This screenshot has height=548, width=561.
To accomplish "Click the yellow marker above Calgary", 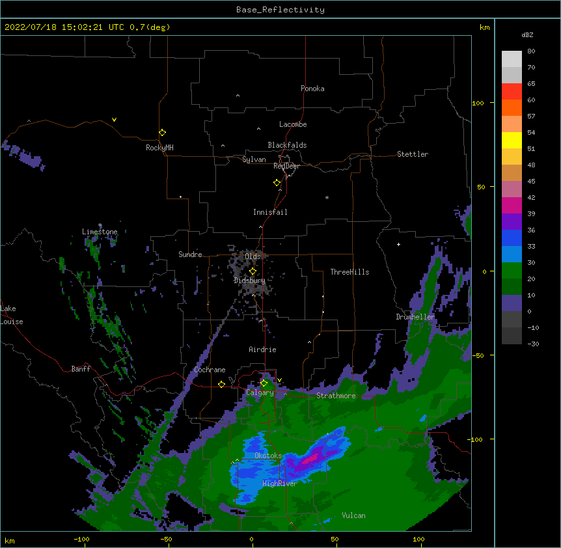I will (264, 383).
